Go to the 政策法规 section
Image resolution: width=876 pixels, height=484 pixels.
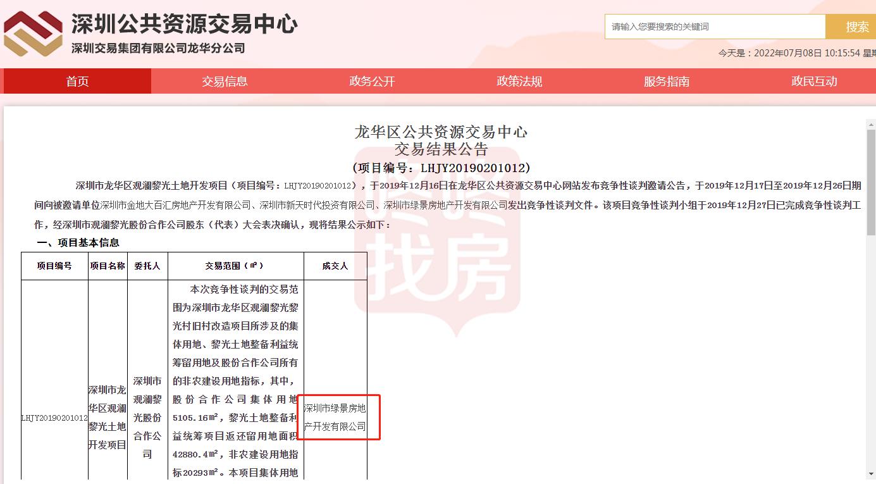[519, 81]
